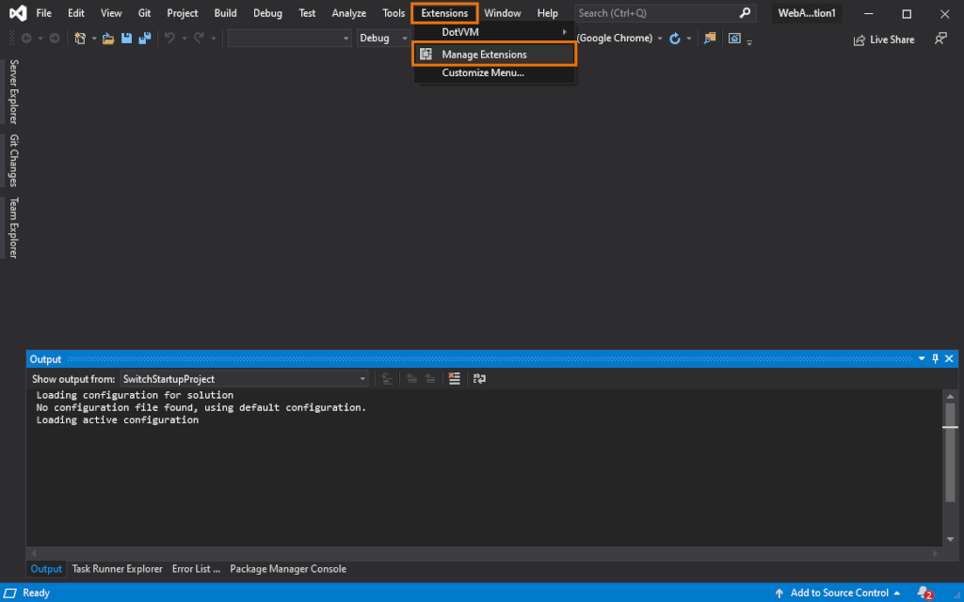
Task: Click the browser Refresh icon
Action: [675, 39]
